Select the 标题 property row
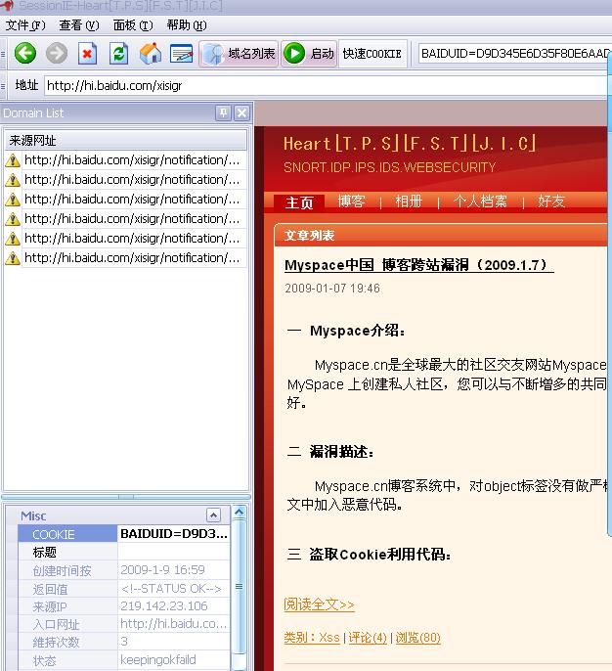Image resolution: width=612 pixels, height=671 pixels. pos(124,552)
